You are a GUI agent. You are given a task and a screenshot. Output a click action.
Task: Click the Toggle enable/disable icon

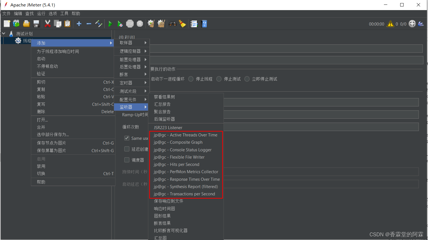99,24
